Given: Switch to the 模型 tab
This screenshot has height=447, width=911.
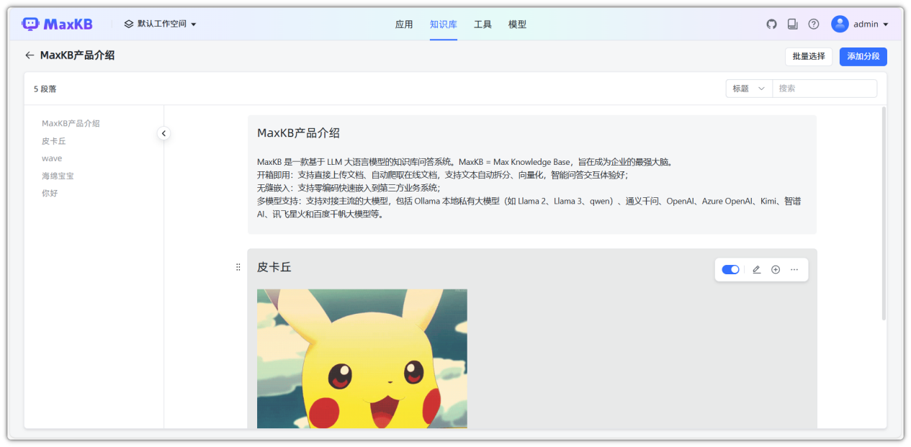Looking at the screenshot, I should (x=517, y=24).
